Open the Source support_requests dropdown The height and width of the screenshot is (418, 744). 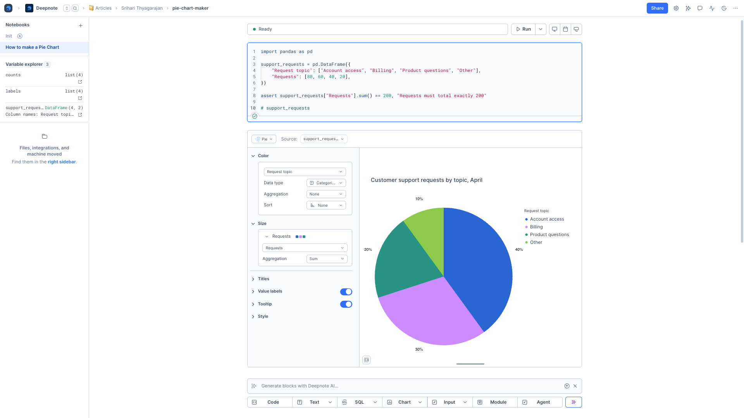(324, 139)
